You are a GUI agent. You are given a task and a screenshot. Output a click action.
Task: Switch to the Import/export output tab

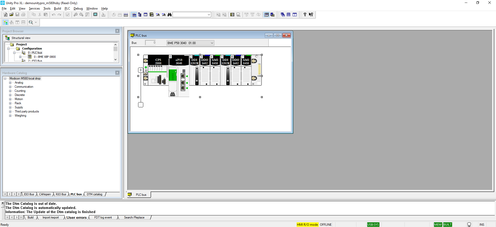coord(51,217)
